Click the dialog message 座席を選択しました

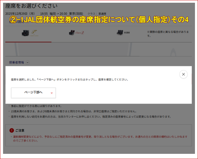pyautogui.click(x=69, y=80)
